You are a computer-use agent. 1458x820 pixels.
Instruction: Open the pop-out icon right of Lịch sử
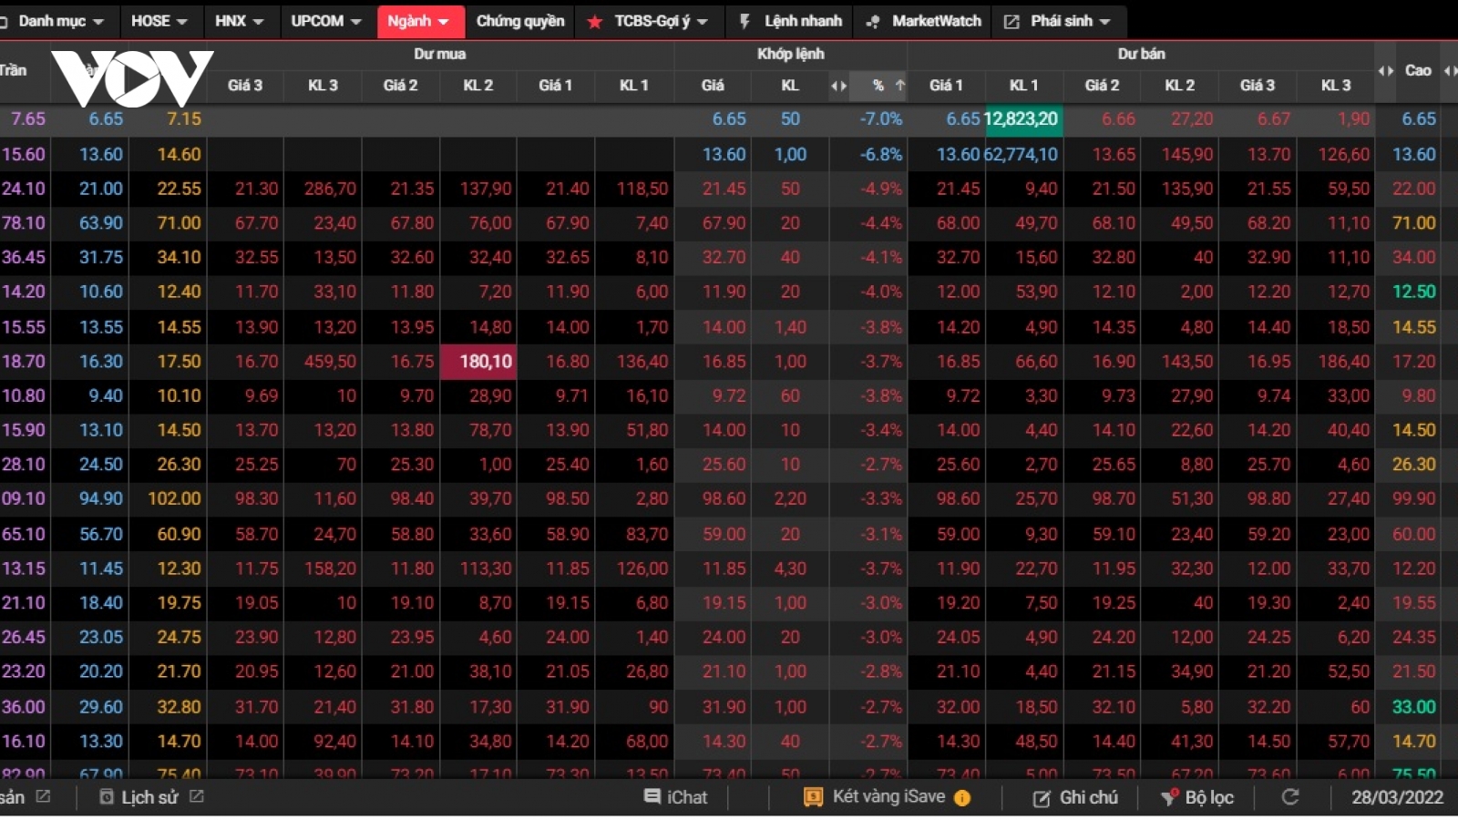coord(197,796)
